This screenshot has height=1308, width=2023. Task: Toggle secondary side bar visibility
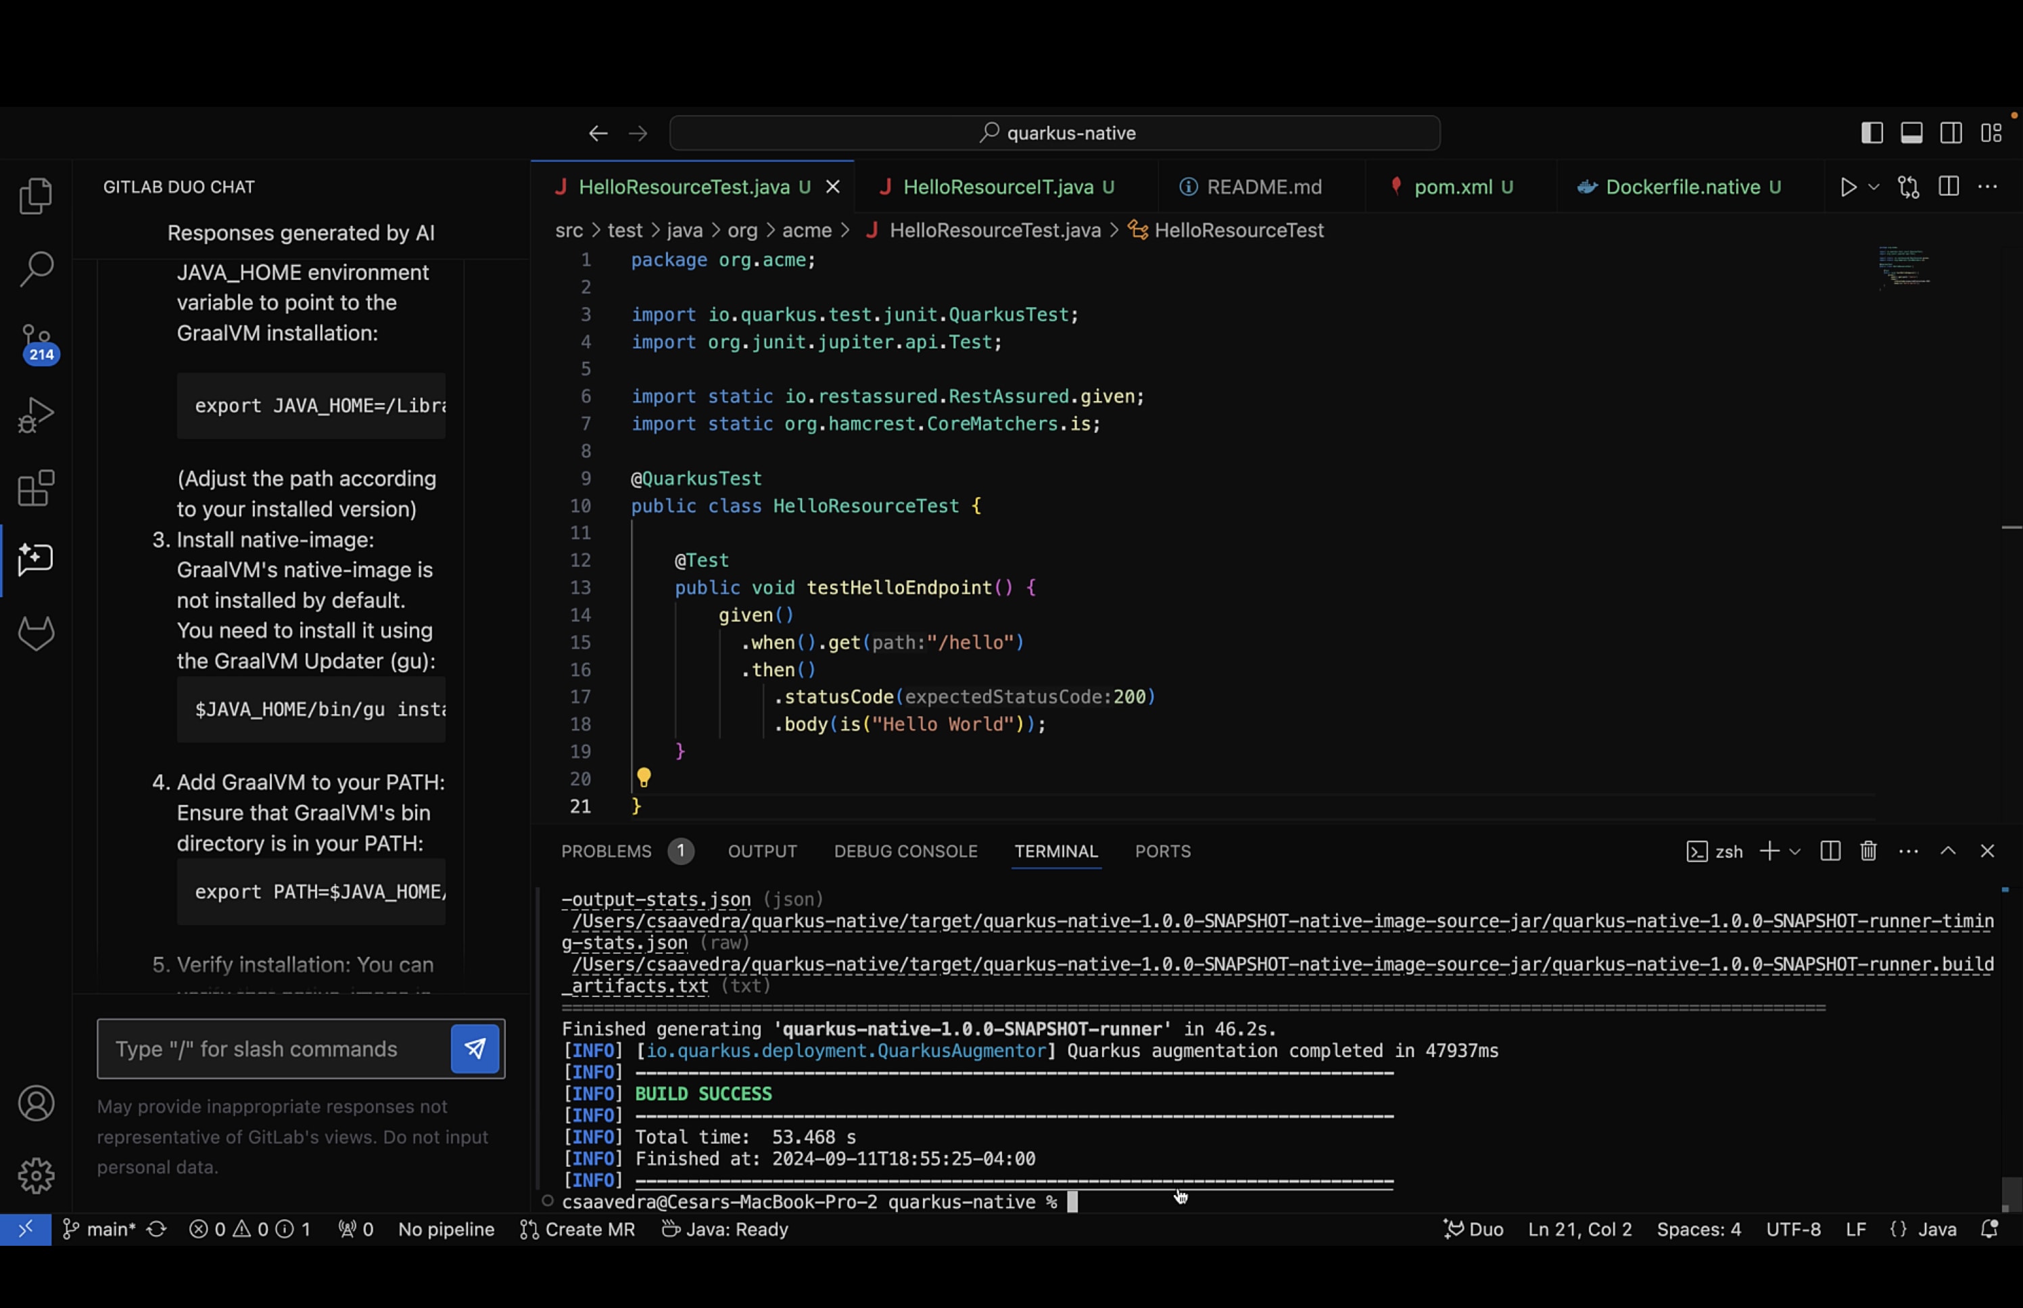[x=1951, y=133]
